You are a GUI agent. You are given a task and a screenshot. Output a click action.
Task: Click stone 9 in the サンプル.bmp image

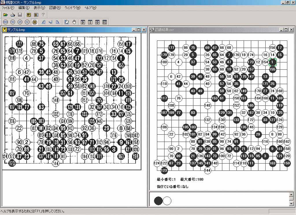coord(121,142)
